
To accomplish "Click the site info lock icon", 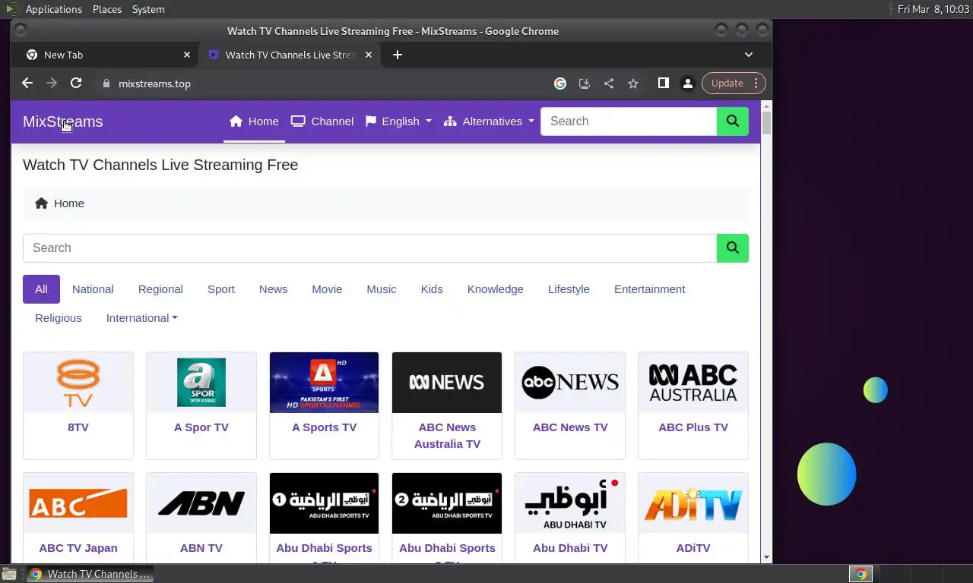I will tap(106, 84).
